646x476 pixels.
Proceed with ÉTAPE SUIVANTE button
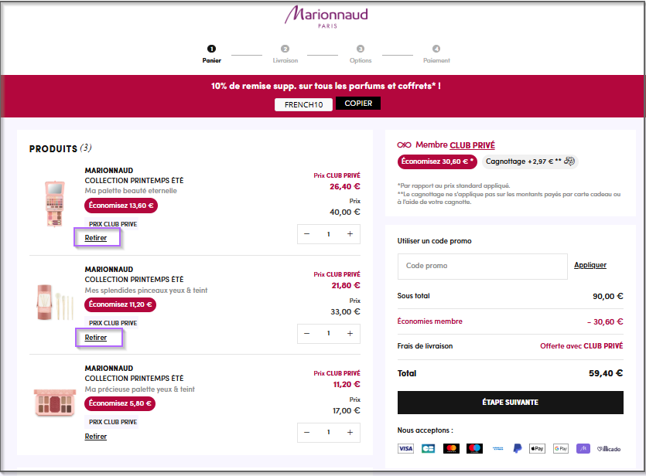pos(510,403)
